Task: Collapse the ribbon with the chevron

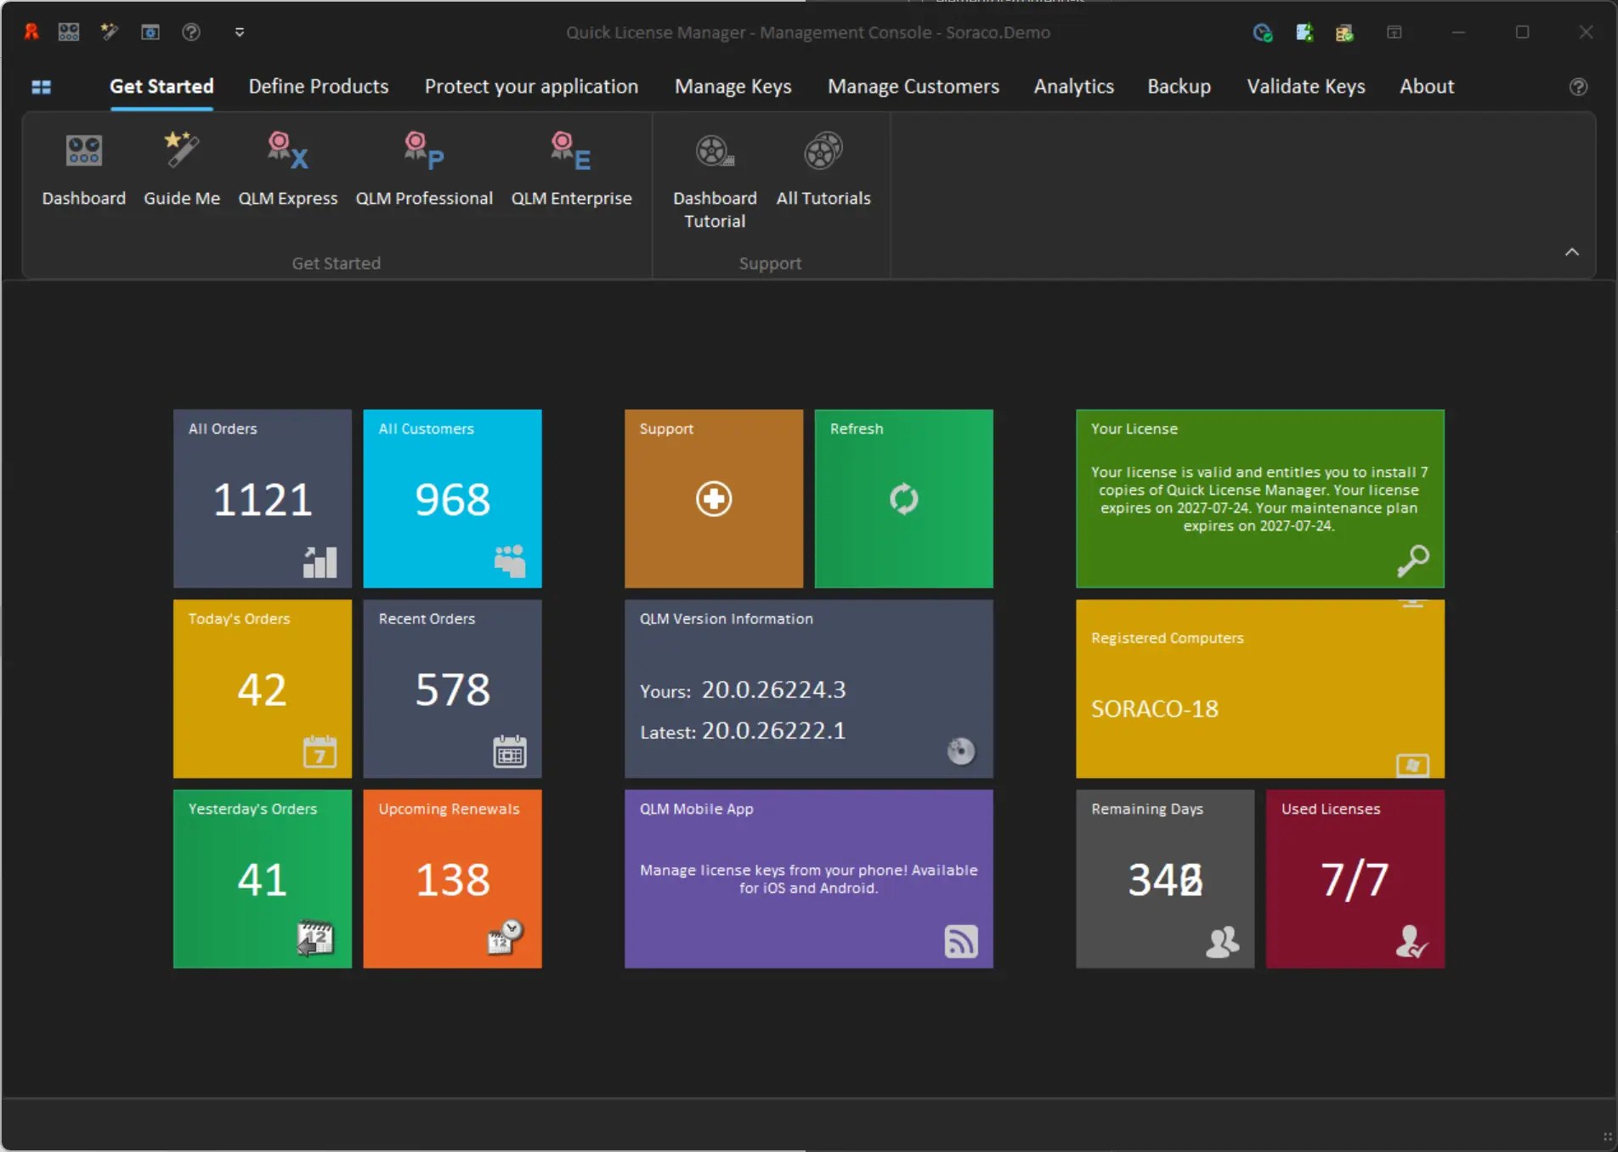Action: pos(1572,252)
